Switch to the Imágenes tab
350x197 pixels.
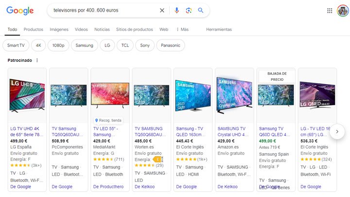pyautogui.click(x=59, y=30)
